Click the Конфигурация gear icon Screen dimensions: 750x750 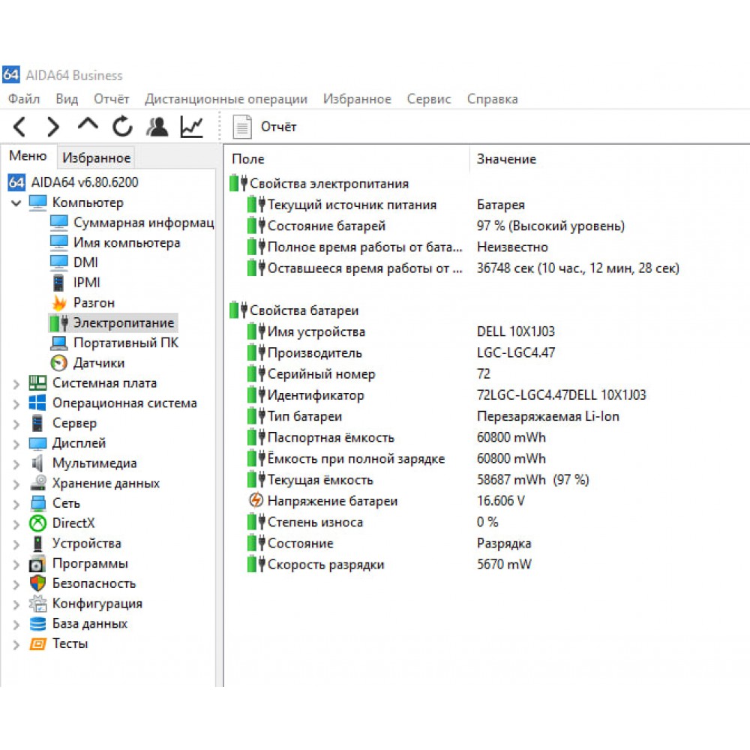pos(37,604)
